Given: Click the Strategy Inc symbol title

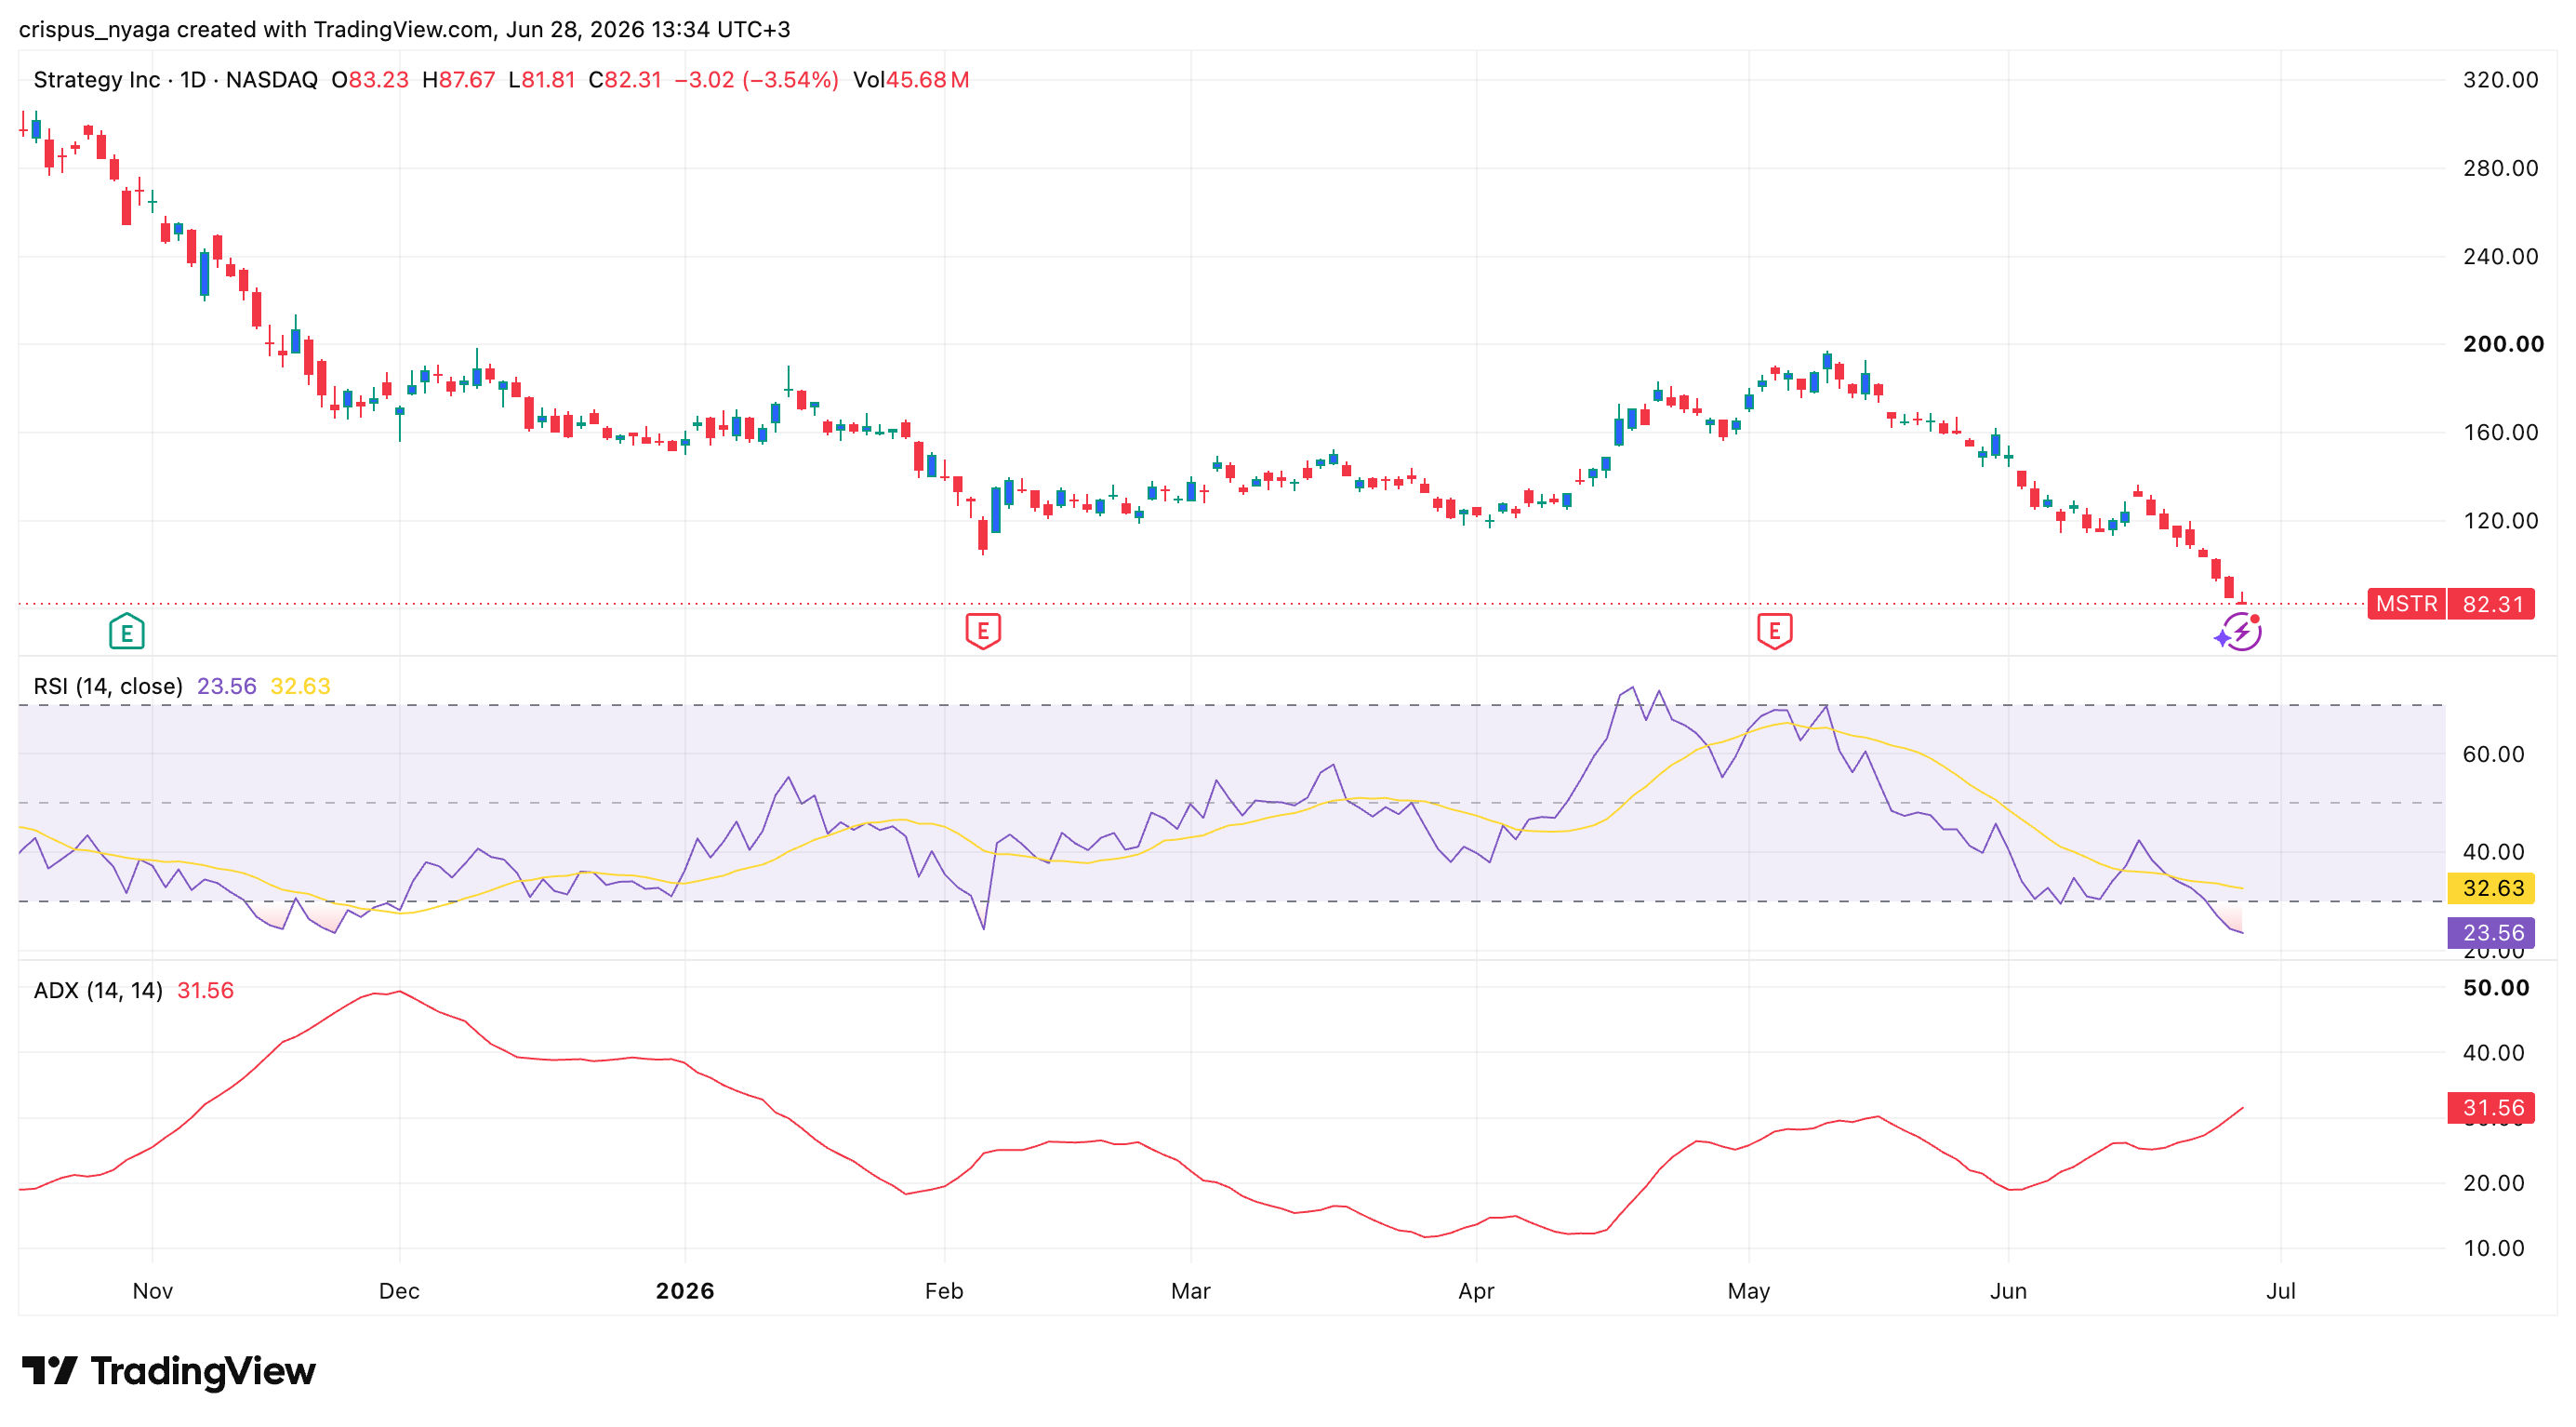Looking at the screenshot, I should [x=96, y=80].
